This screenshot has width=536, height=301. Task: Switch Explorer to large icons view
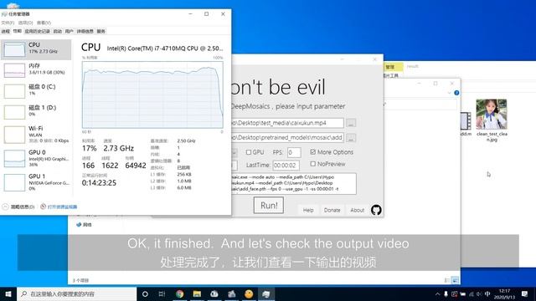pos(455,280)
